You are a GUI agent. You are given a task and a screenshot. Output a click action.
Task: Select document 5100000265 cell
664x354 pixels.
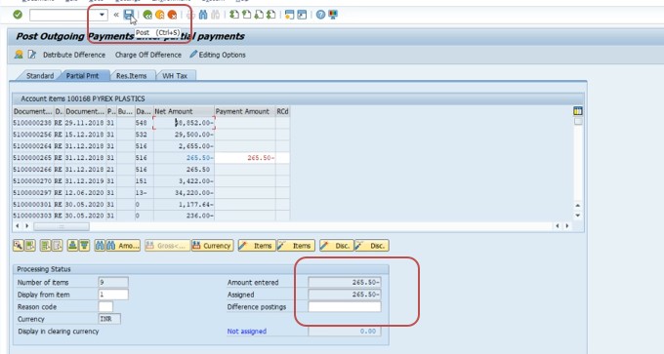pyautogui.click(x=32, y=158)
